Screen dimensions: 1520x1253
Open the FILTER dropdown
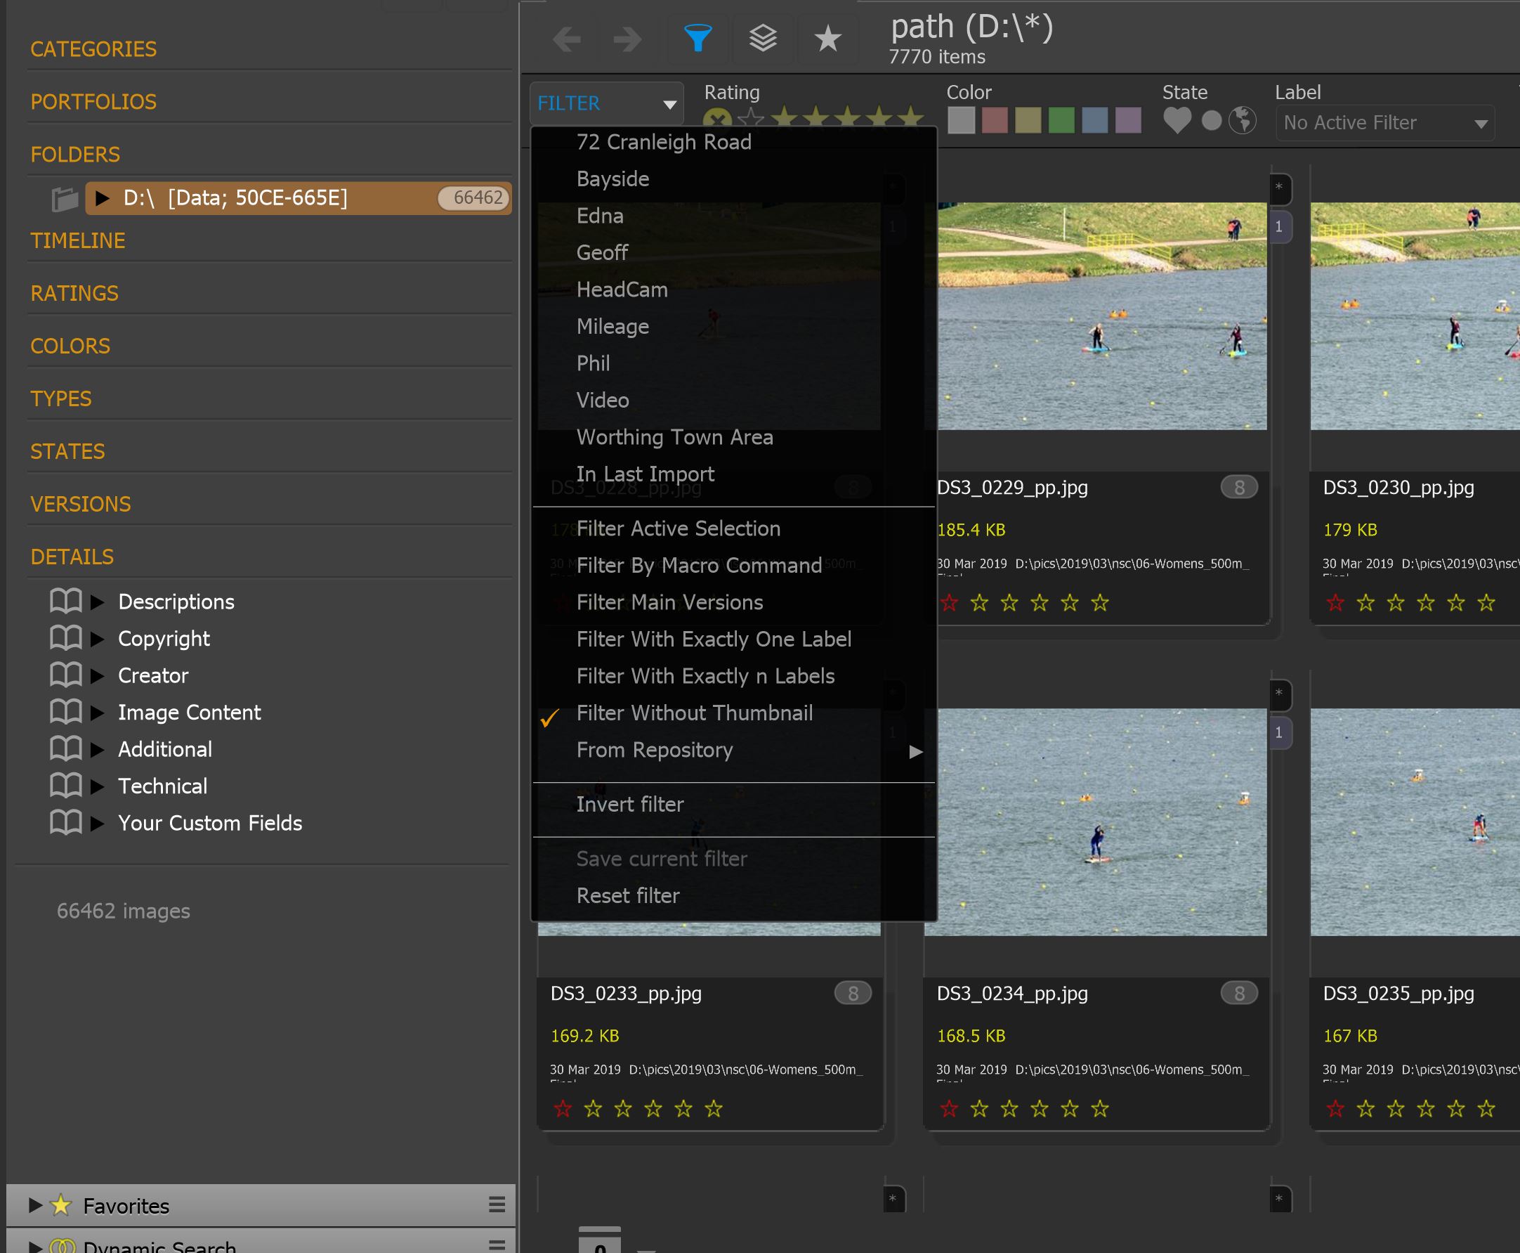pyautogui.click(x=606, y=103)
